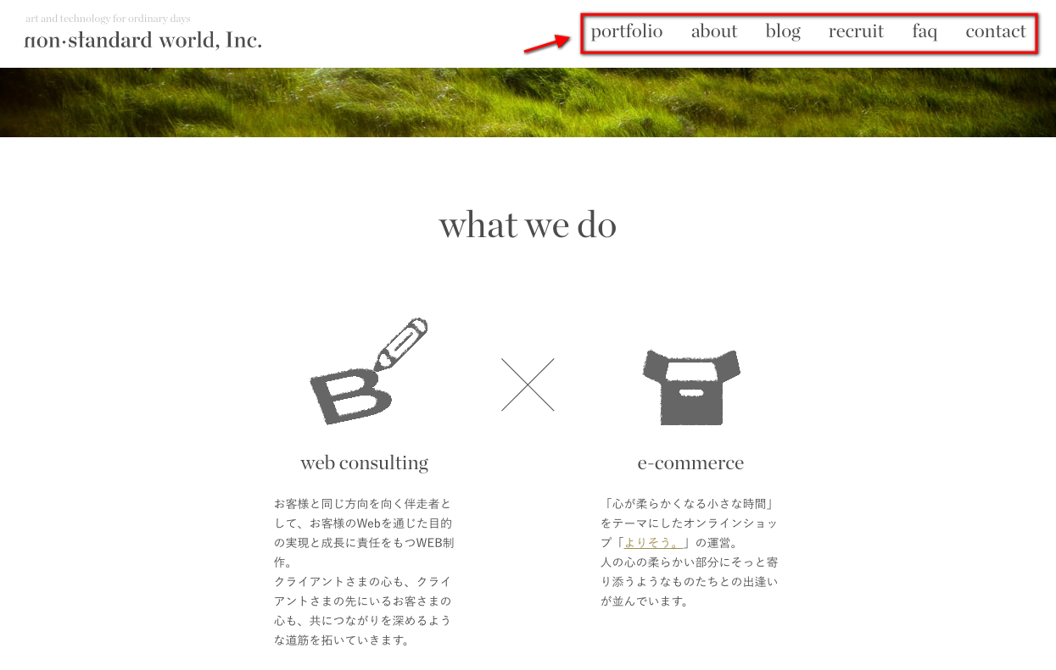
Task: Click the red arrow pointing at navigation
Action: pos(547,43)
